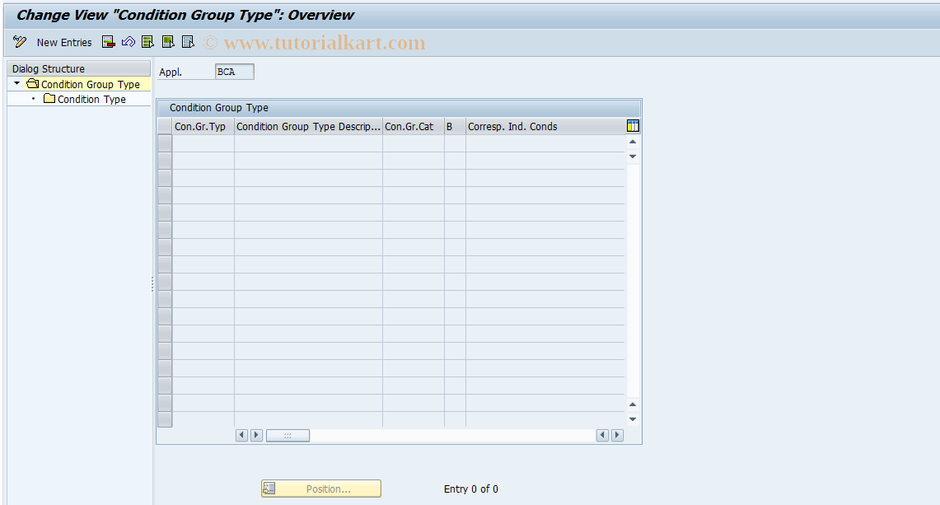Click the Deselect All toolbar icon
Image resolution: width=940 pixels, height=505 pixels.
click(188, 42)
